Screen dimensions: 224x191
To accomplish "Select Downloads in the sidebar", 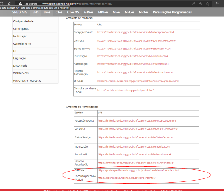I will (20, 66).
